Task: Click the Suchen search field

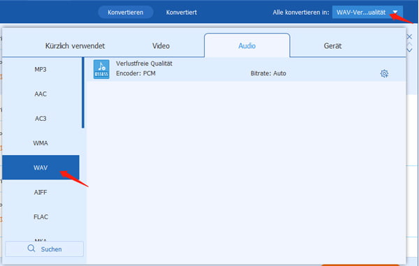Action: 45,249
